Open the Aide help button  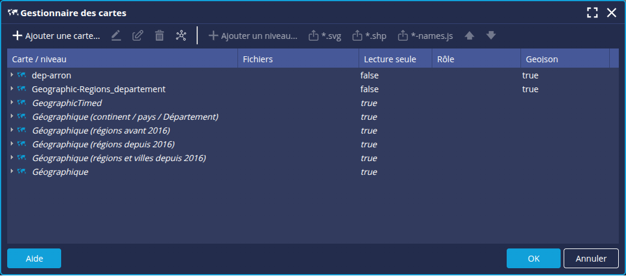click(x=34, y=259)
